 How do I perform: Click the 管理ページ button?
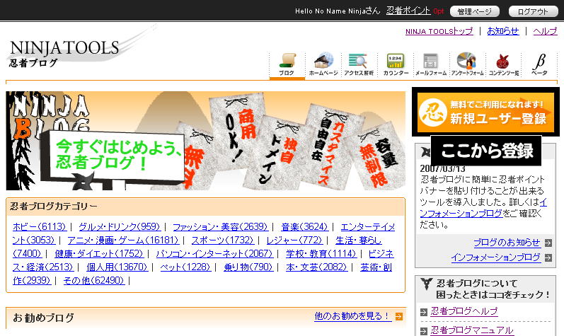474,11
